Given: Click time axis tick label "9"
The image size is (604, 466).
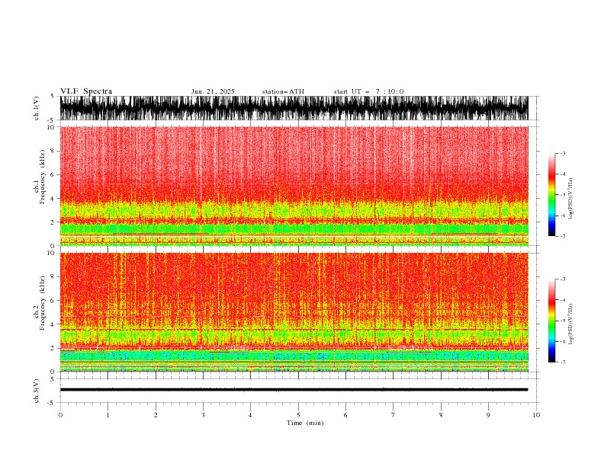Looking at the screenshot, I should coord(488,415).
